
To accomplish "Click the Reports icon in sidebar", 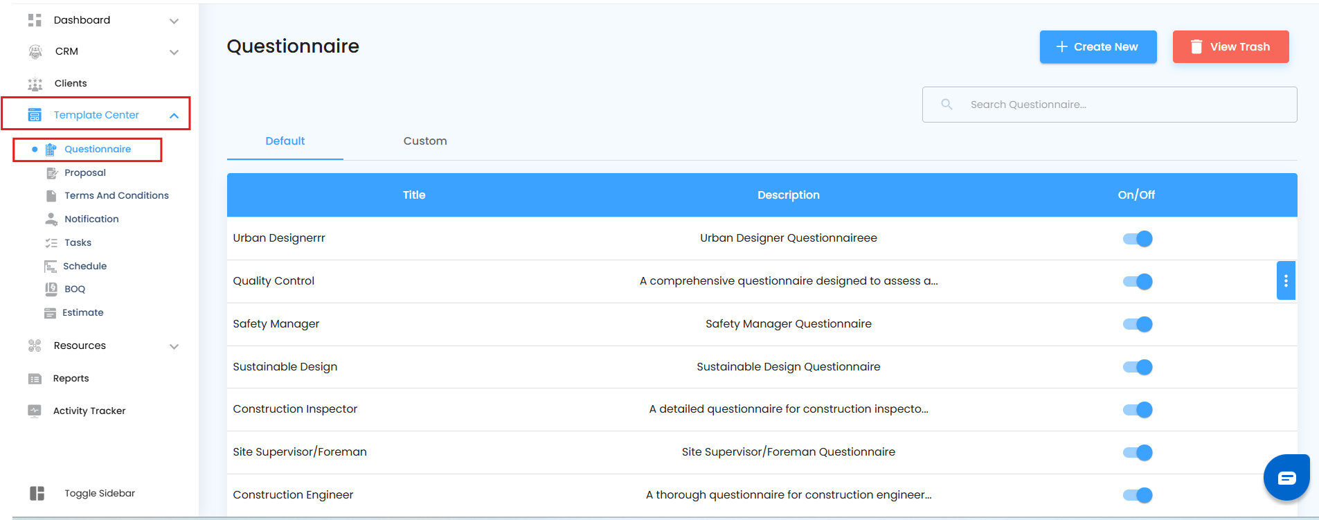I will coord(35,379).
